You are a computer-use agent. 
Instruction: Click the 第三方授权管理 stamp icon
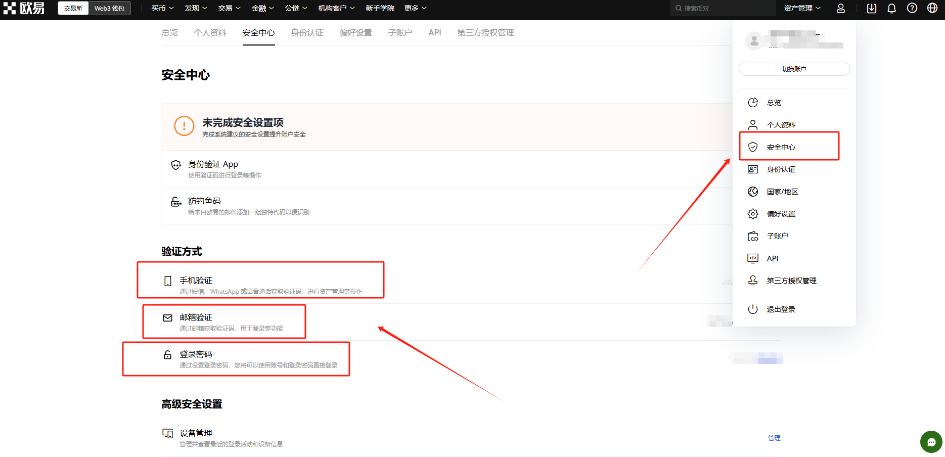[753, 281]
